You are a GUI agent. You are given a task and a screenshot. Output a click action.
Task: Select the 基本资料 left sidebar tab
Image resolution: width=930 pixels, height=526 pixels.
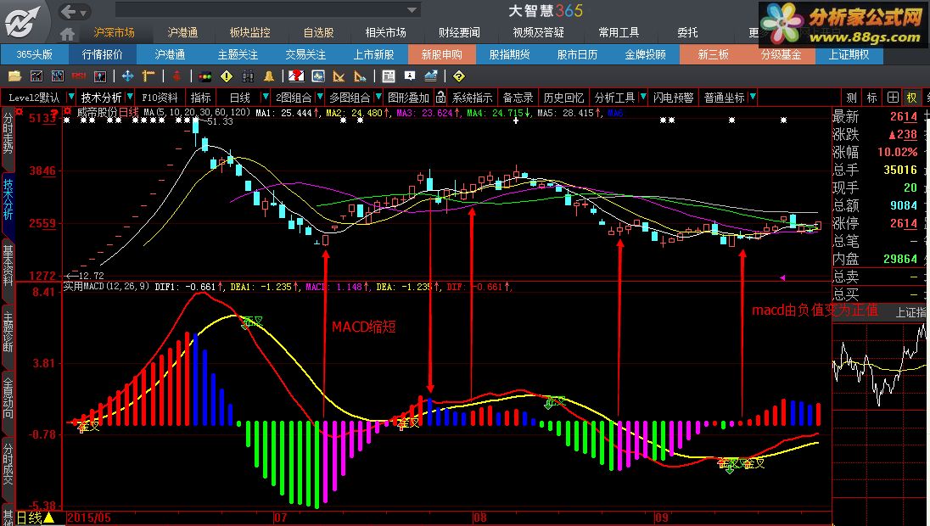point(8,266)
